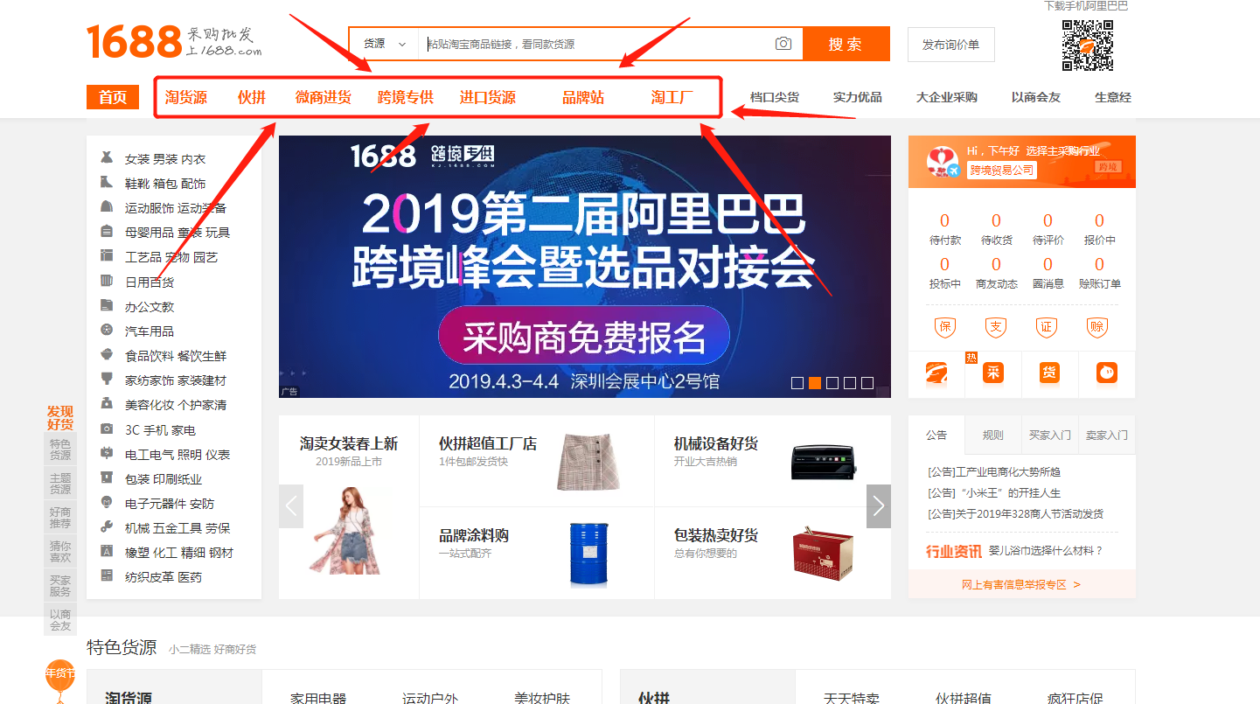Screen dimensions: 1260x704
Task: Click the 证 shield icon
Action: coord(1048,327)
